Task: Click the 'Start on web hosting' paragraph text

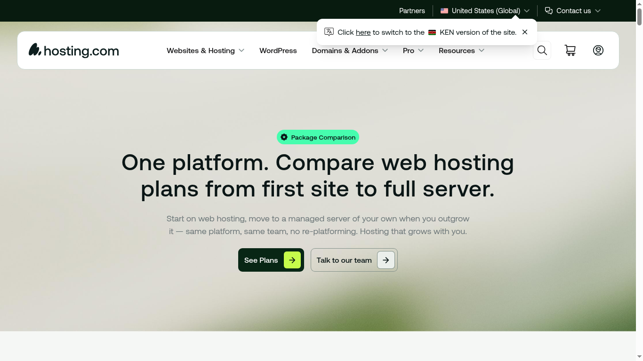Action: pyautogui.click(x=318, y=225)
